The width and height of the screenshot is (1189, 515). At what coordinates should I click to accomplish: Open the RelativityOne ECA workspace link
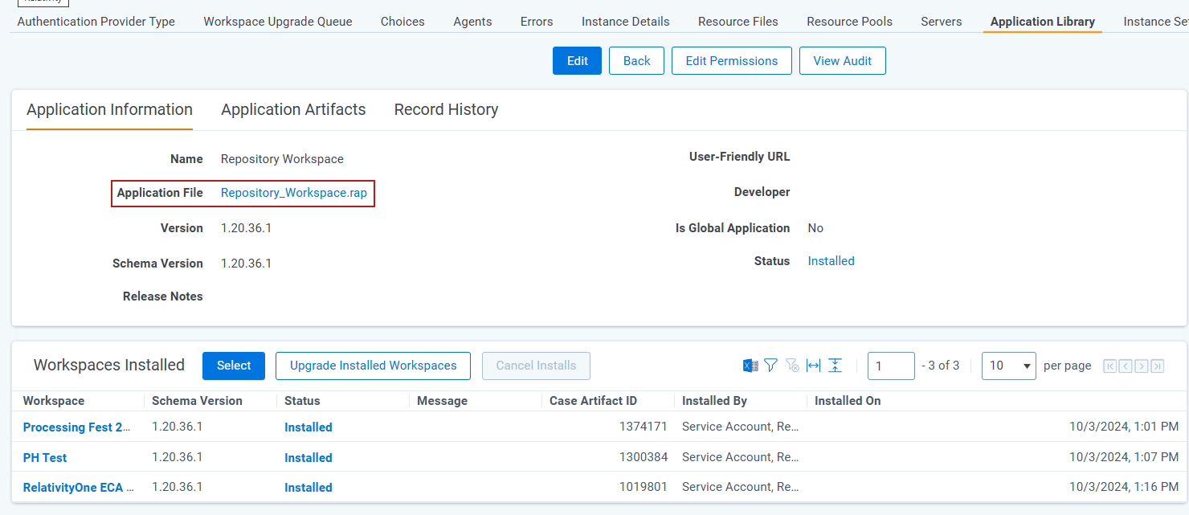coord(79,488)
